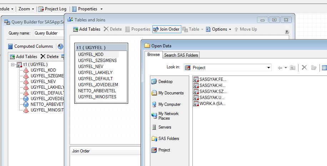Screen dimensions: 327x166
Task: Switch to the Browse tab
Action: (x=154, y=55)
